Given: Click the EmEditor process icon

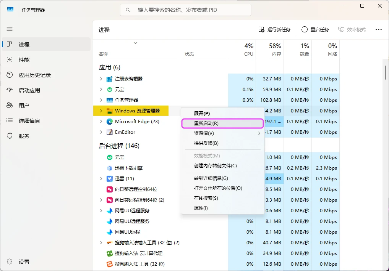Looking at the screenshot, I should (x=109, y=132).
